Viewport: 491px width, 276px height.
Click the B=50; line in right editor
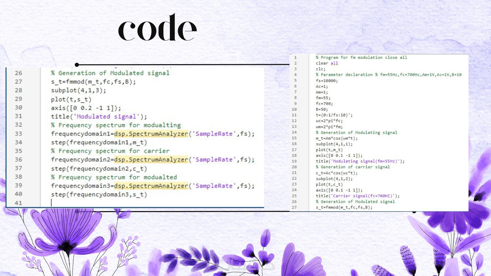pos(322,109)
